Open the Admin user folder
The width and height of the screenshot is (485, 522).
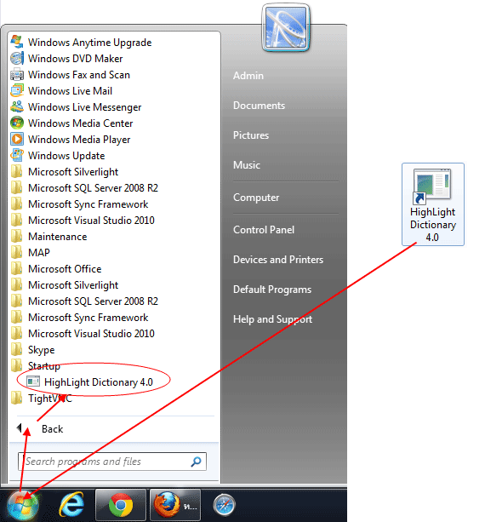pos(248,76)
